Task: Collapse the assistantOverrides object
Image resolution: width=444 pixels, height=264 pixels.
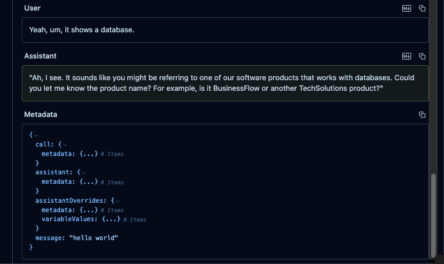Action: pos(118,201)
